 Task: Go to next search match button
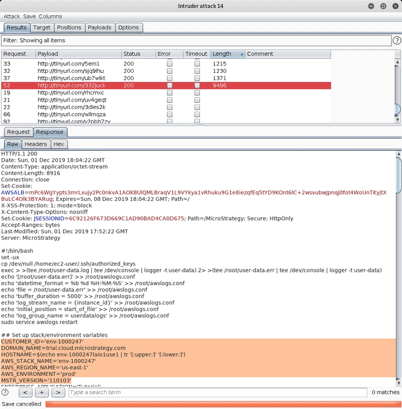(x=58, y=392)
